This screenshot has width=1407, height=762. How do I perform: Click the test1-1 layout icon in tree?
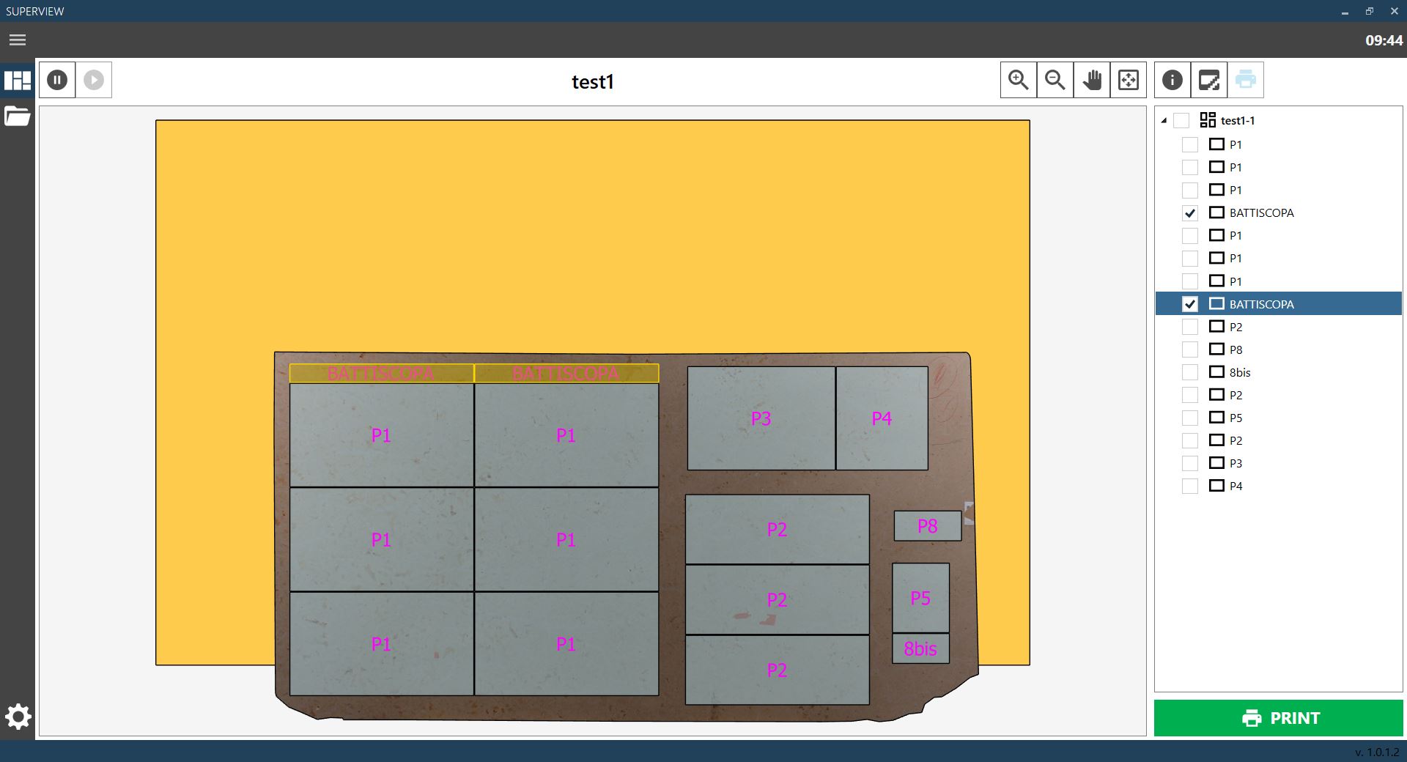(1208, 120)
